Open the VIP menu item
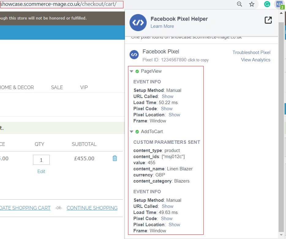The image size is (286, 239). (x=84, y=87)
